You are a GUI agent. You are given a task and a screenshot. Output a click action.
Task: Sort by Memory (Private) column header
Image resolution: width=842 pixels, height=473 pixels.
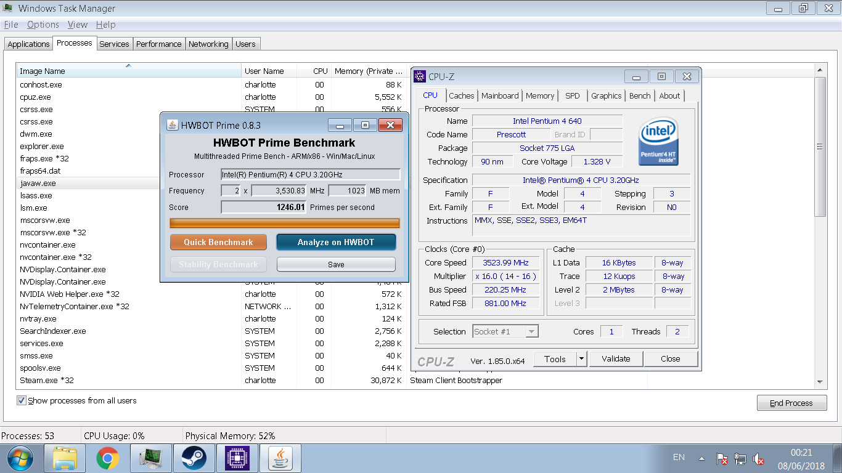[368, 71]
